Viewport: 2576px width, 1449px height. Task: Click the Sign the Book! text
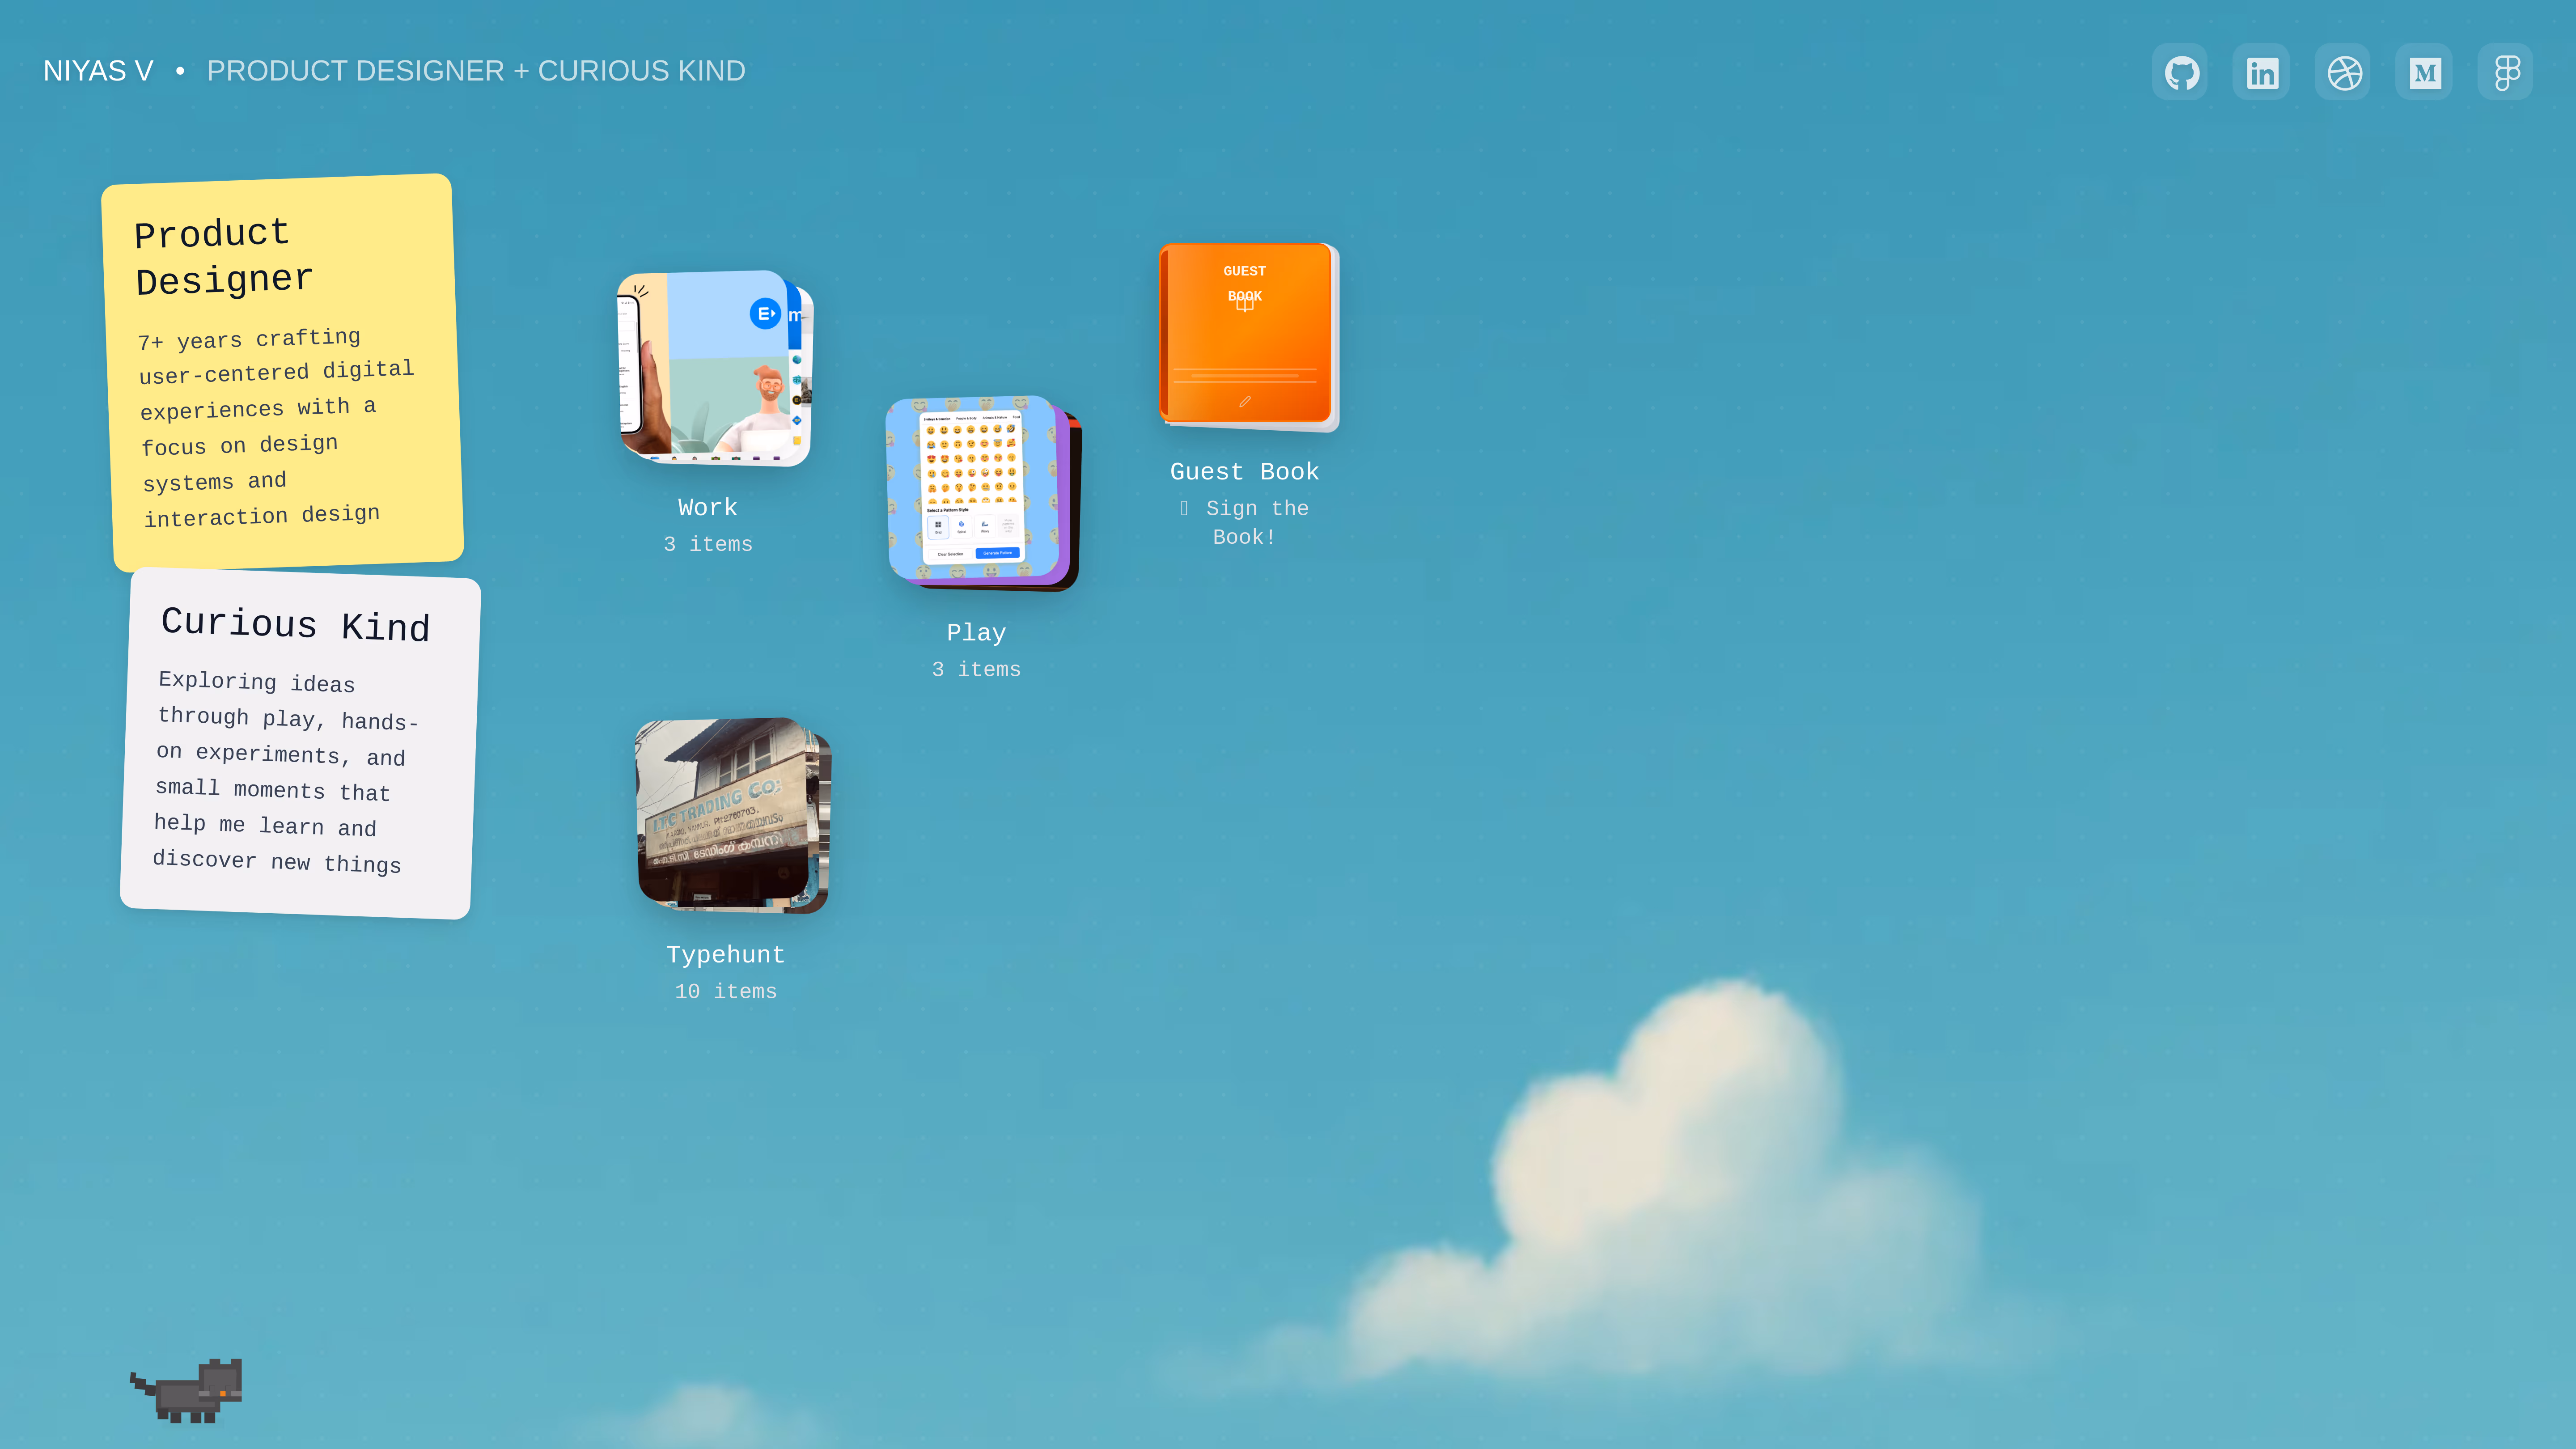click(x=1244, y=523)
